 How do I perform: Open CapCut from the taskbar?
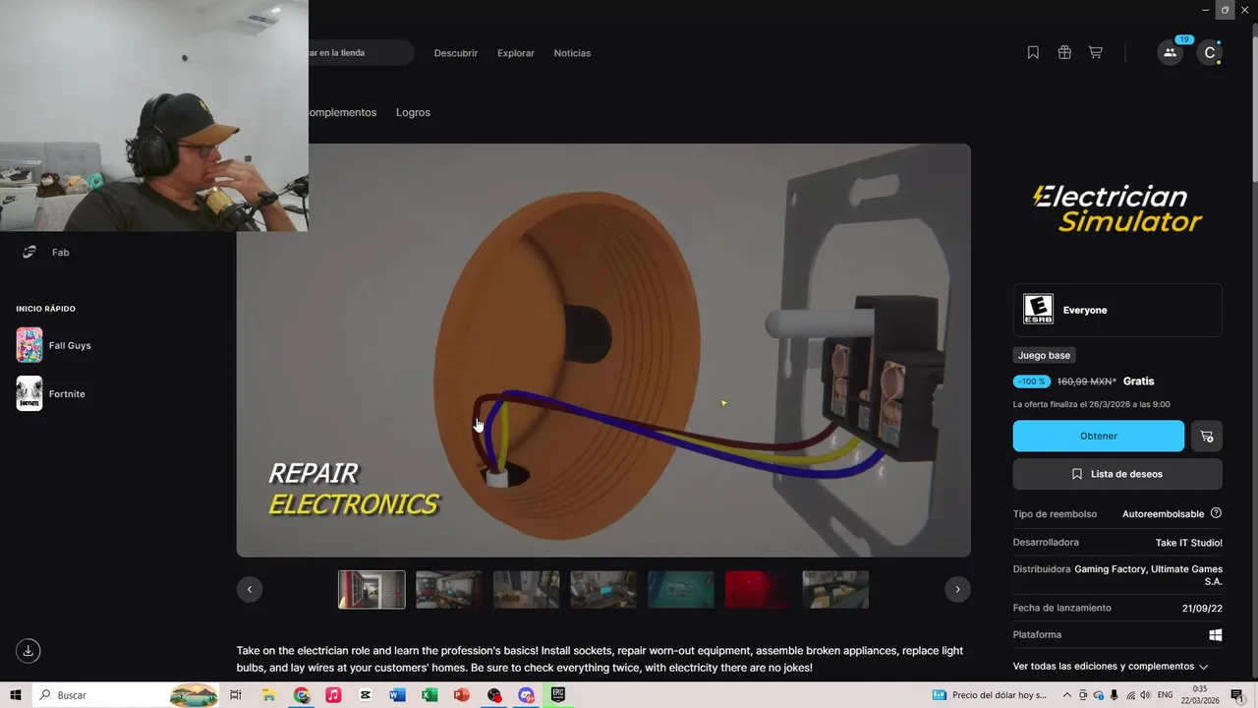(366, 695)
